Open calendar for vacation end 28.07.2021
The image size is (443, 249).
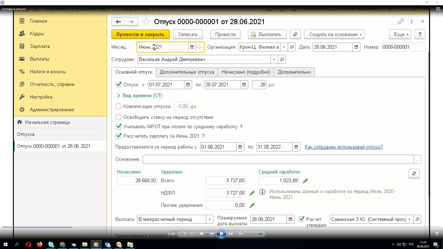[244, 85]
